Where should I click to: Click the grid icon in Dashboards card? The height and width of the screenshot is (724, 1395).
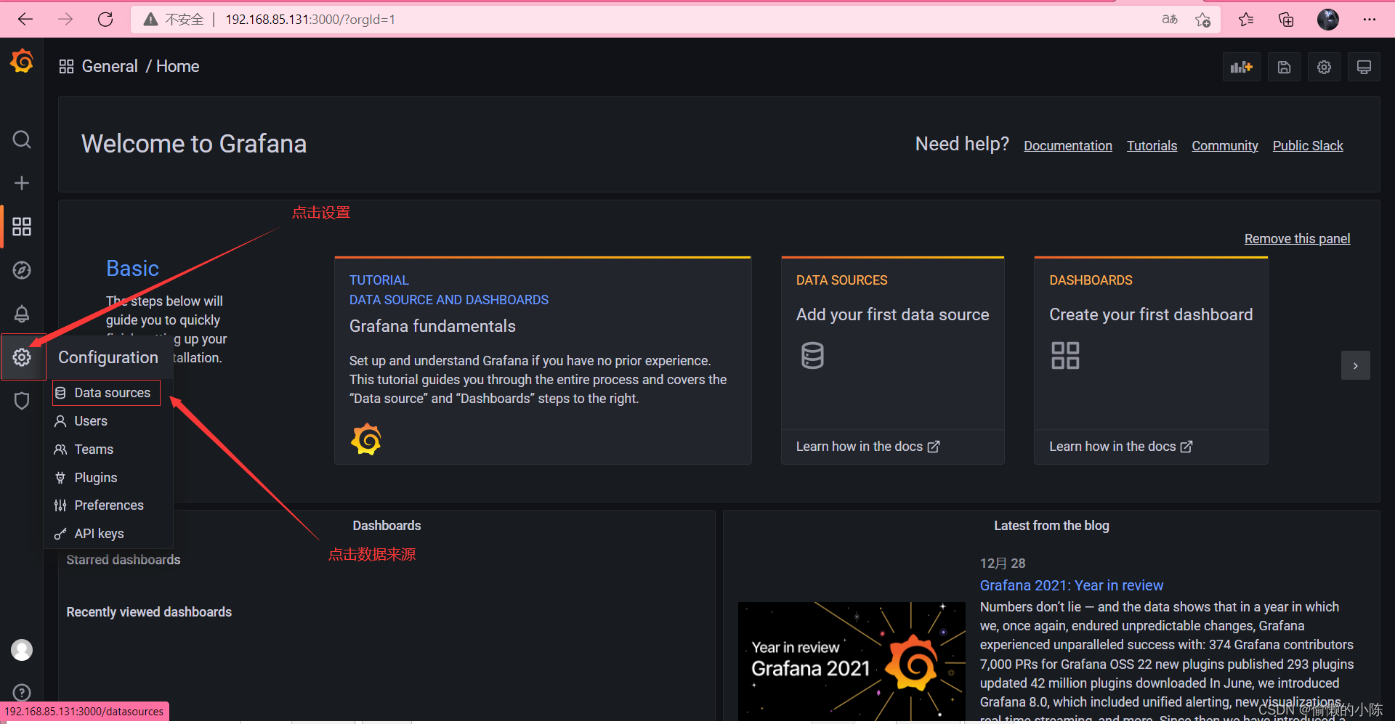(1065, 356)
